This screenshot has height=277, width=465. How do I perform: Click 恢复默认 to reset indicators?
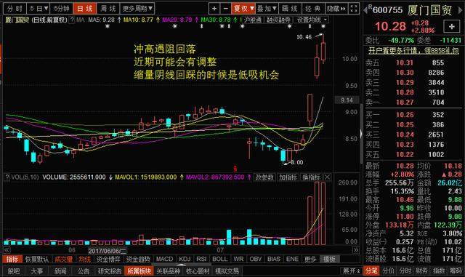point(36,259)
